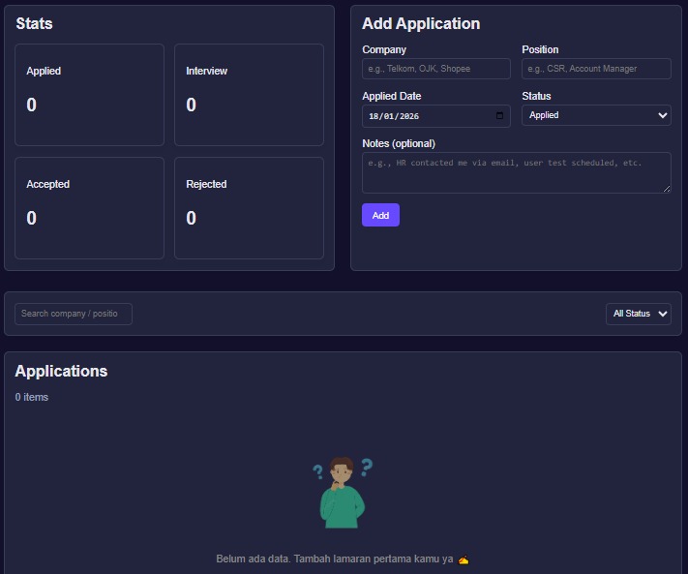Click the Company field label
The width and height of the screenshot is (688, 574).
point(384,49)
